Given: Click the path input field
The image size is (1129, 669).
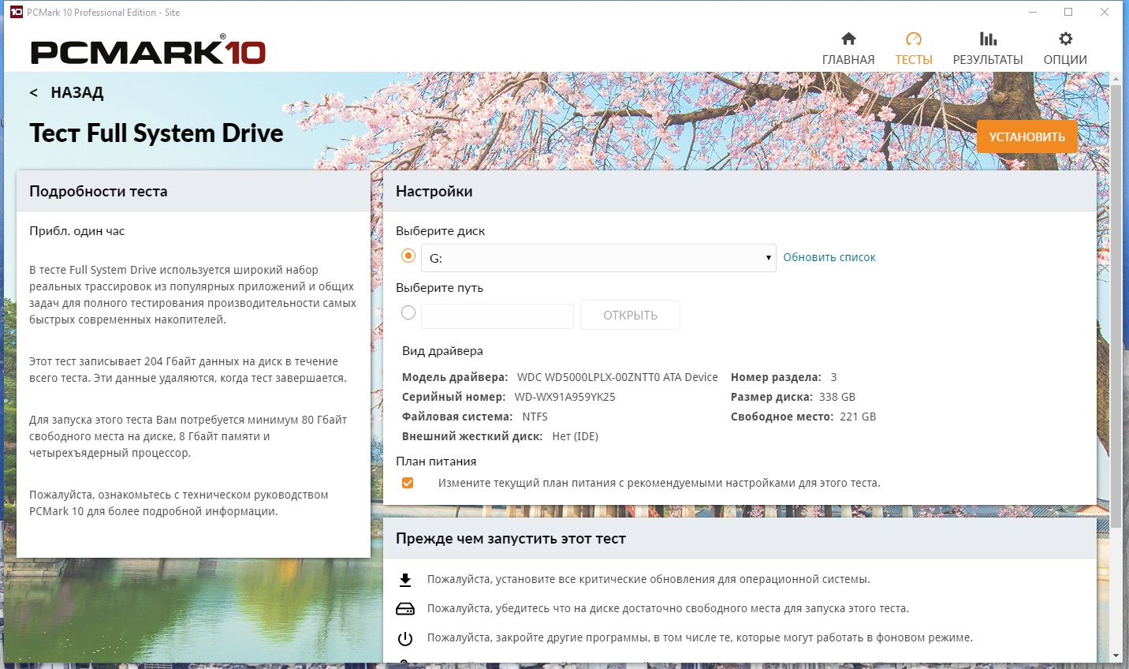Looking at the screenshot, I should point(497,316).
